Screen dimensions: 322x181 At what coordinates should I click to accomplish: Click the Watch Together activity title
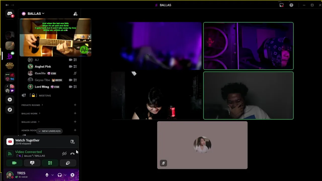(x=27, y=140)
